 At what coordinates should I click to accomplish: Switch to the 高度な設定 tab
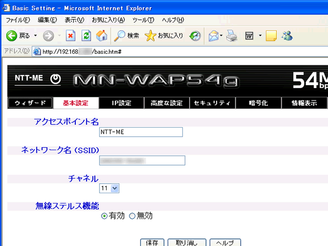[167, 103]
